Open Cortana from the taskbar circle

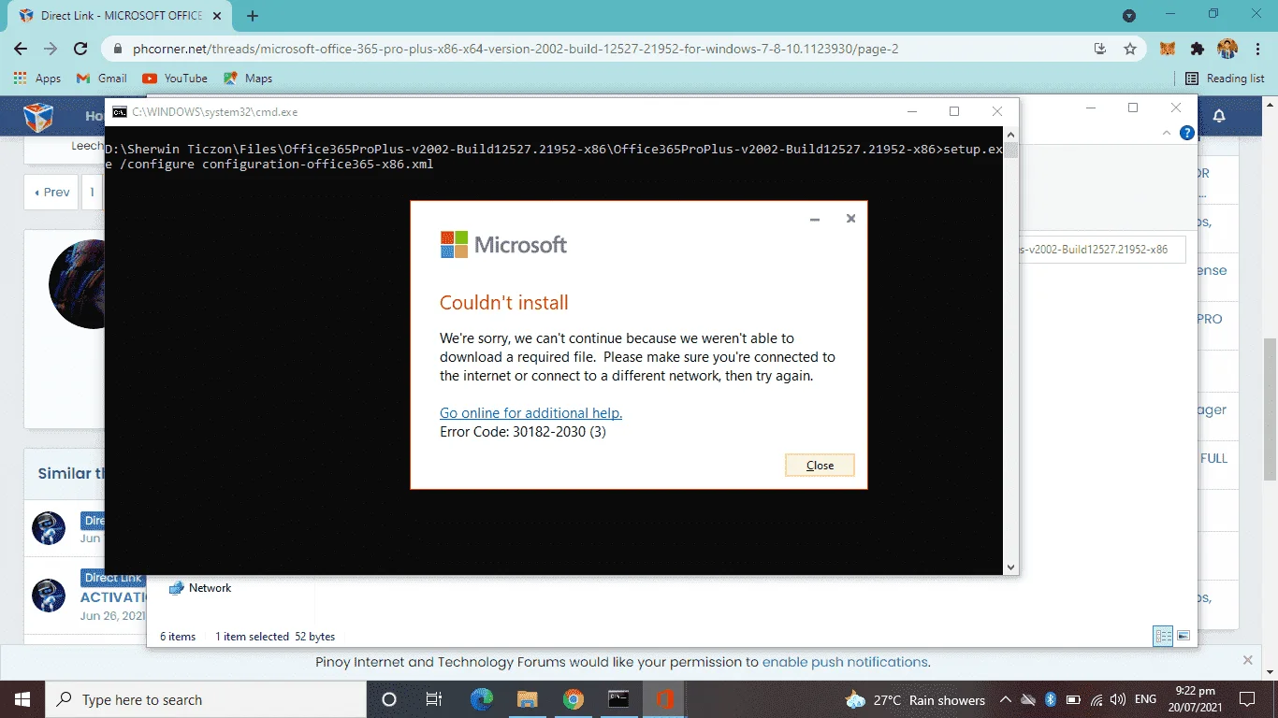(x=389, y=699)
